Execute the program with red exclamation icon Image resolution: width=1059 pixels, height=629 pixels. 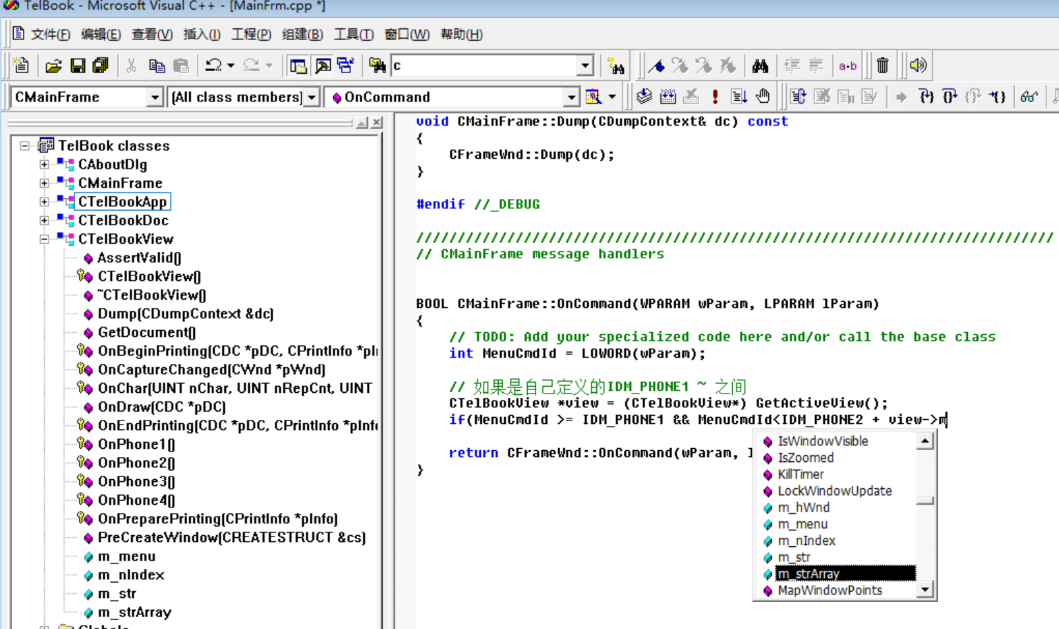coord(715,97)
